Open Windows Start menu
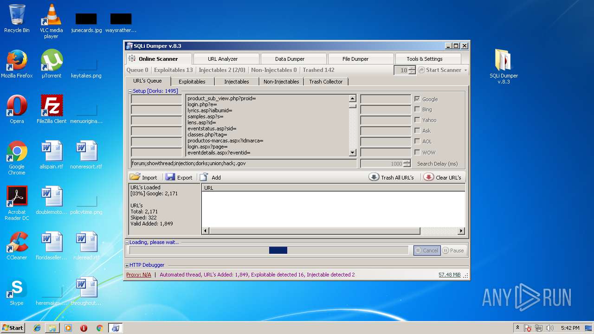The width and height of the screenshot is (594, 334). click(x=13, y=328)
